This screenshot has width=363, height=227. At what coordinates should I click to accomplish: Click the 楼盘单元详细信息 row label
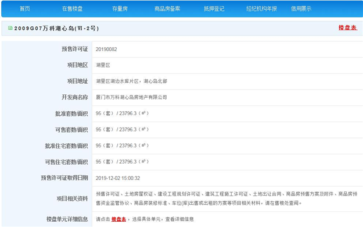tap(67, 219)
